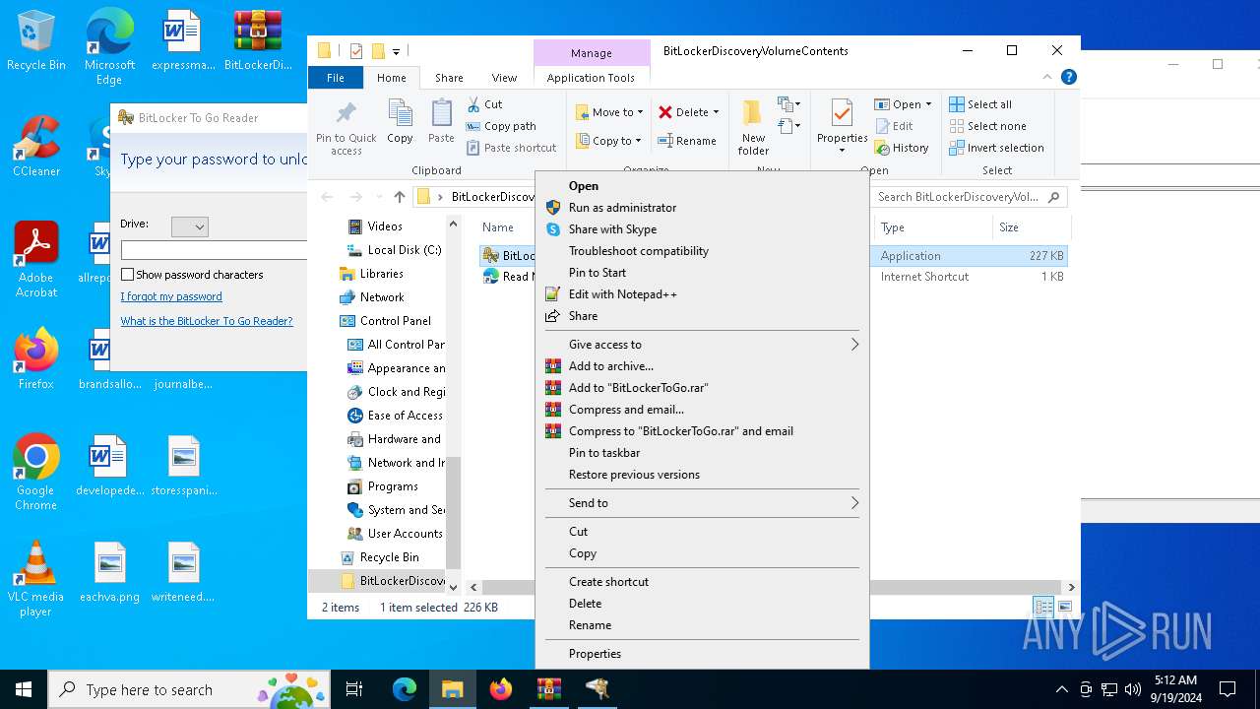Switch to the Share ribbon tab

449,78
